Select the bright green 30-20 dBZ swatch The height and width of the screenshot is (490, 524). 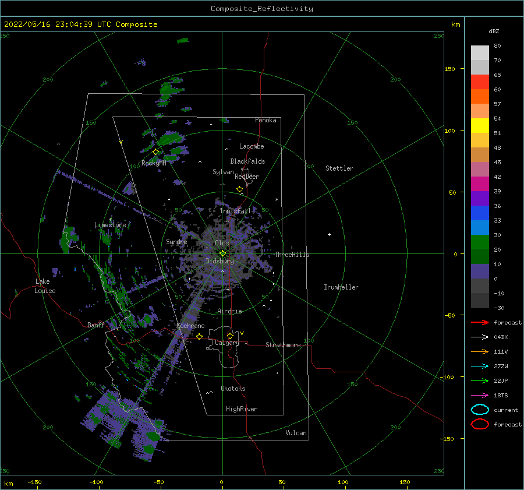[480, 242]
